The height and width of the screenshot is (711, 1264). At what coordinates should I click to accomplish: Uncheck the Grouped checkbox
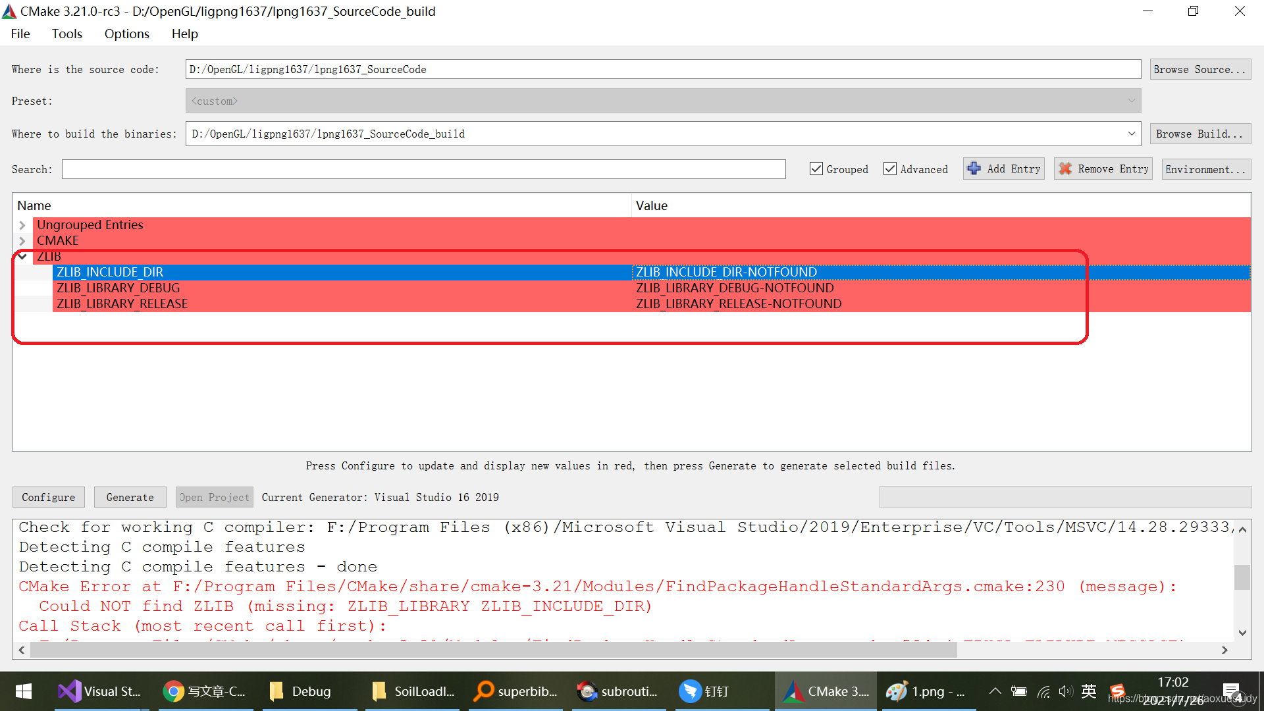click(x=816, y=169)
